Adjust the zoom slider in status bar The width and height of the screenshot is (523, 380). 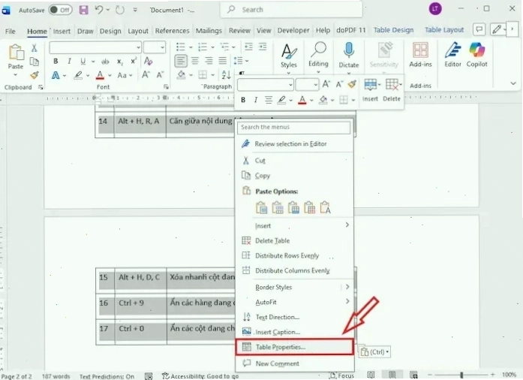coord(461,375)
